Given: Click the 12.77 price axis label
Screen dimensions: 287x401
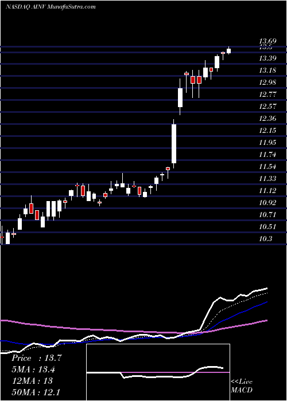Looking at the screenshot, I should (x=267, y=95).
